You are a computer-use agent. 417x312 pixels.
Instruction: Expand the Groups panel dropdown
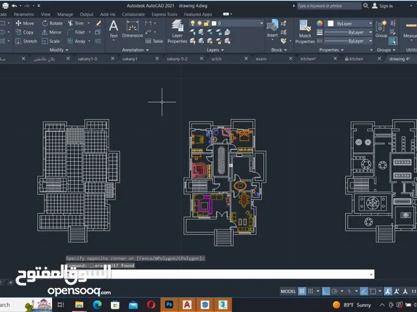(x=386, y=50)
